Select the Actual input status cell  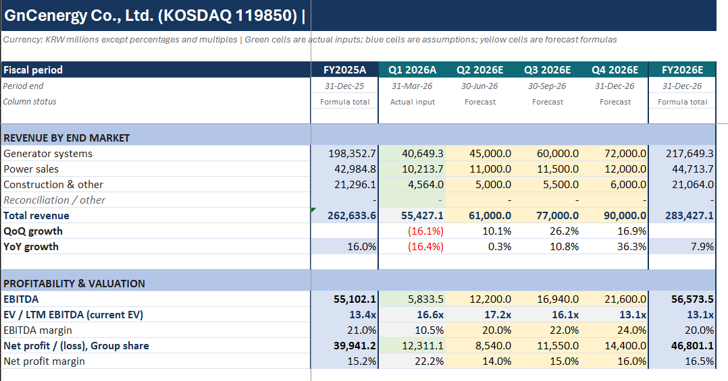coord(412,102)
